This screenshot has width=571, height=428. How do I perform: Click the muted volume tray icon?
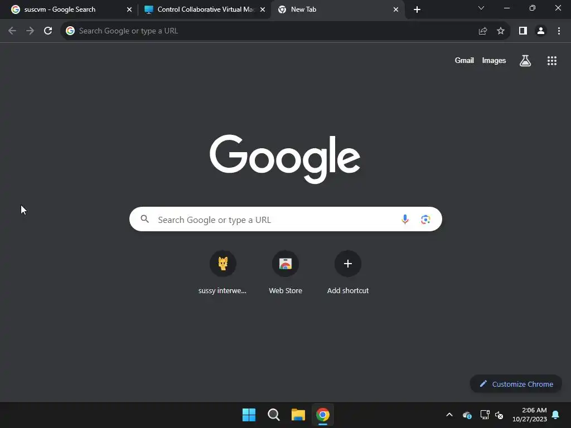tap(499, 415)
